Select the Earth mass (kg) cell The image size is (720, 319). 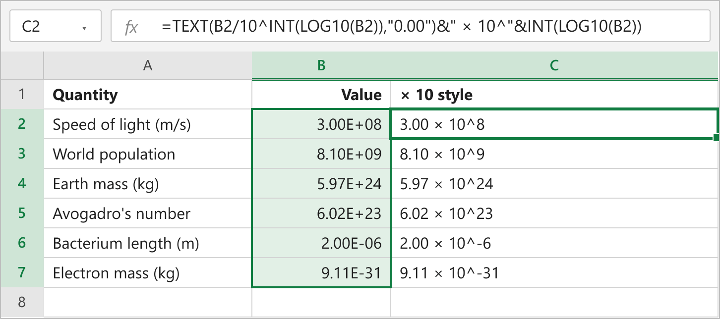click(148, 183)
